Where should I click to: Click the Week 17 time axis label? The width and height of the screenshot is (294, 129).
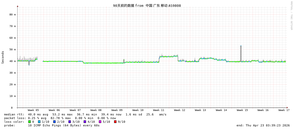[284, 110]
